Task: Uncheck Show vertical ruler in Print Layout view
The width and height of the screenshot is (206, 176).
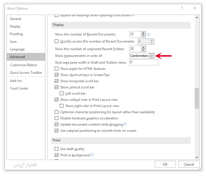Action: pos(56,100)
